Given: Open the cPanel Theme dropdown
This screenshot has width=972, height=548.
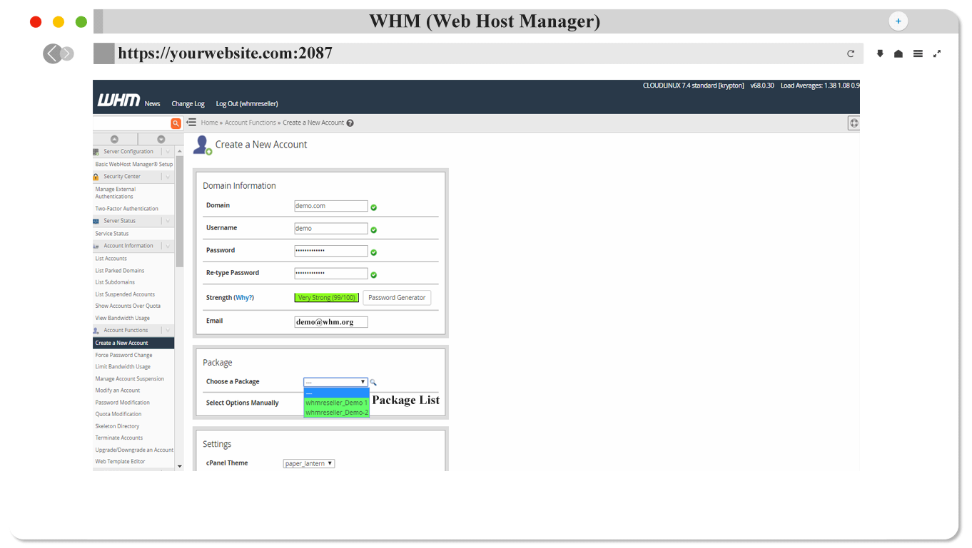Looking at the screenshot, I should [309, 464].
